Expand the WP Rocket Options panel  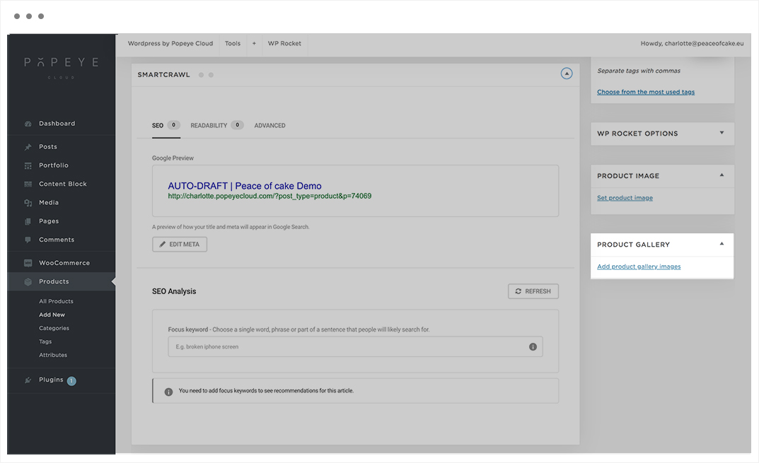(722, 133)
